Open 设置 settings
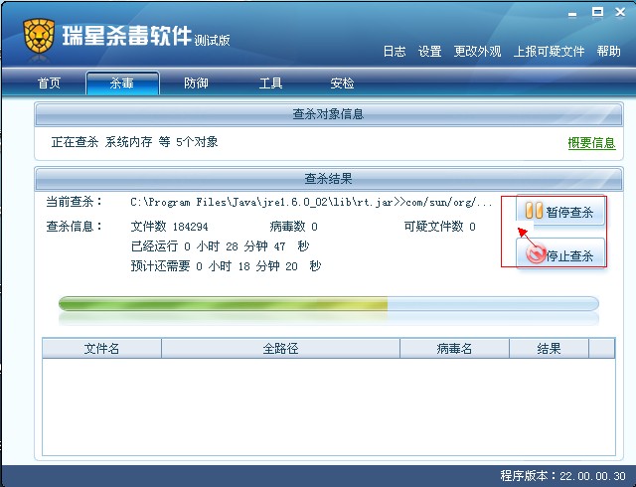Image resolution: width=636 pixels, height=487 pixels. click(429, 52)
